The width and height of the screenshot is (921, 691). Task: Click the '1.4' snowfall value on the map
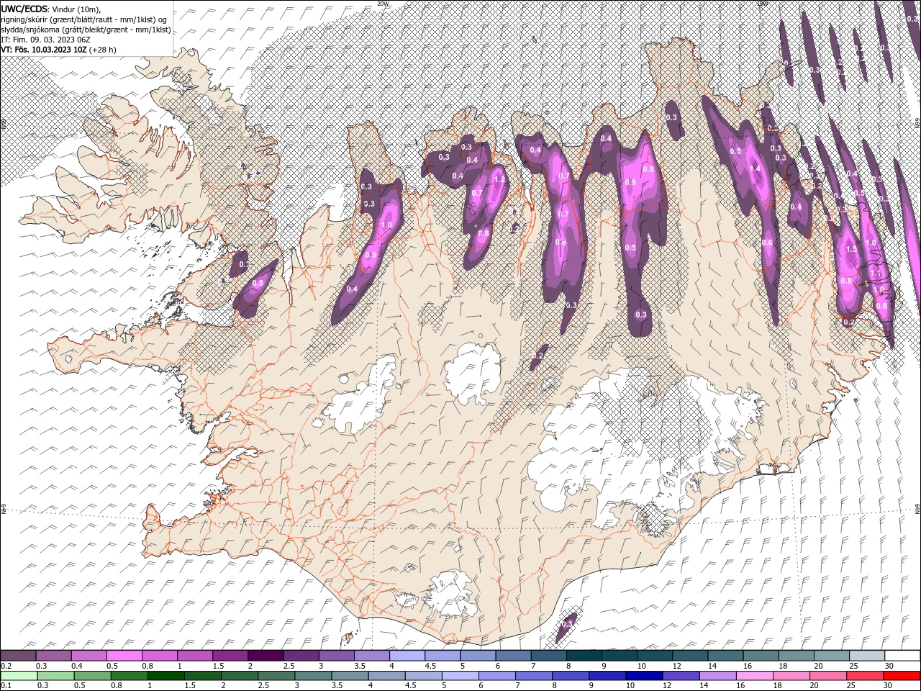755,168
